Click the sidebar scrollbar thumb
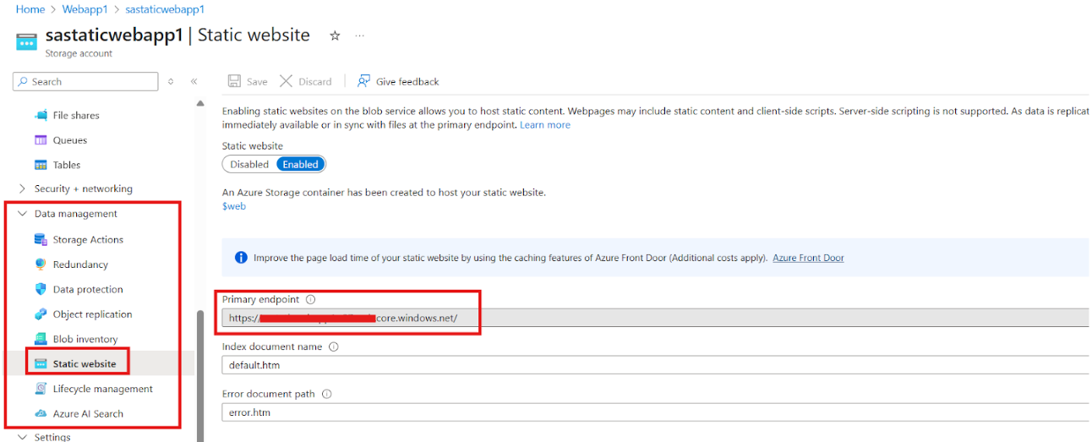1092x442 pixels. (x=200, y=374)
